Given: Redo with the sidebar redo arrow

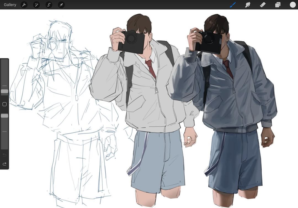Looking at the screenshot, I should tap(4, 164).
